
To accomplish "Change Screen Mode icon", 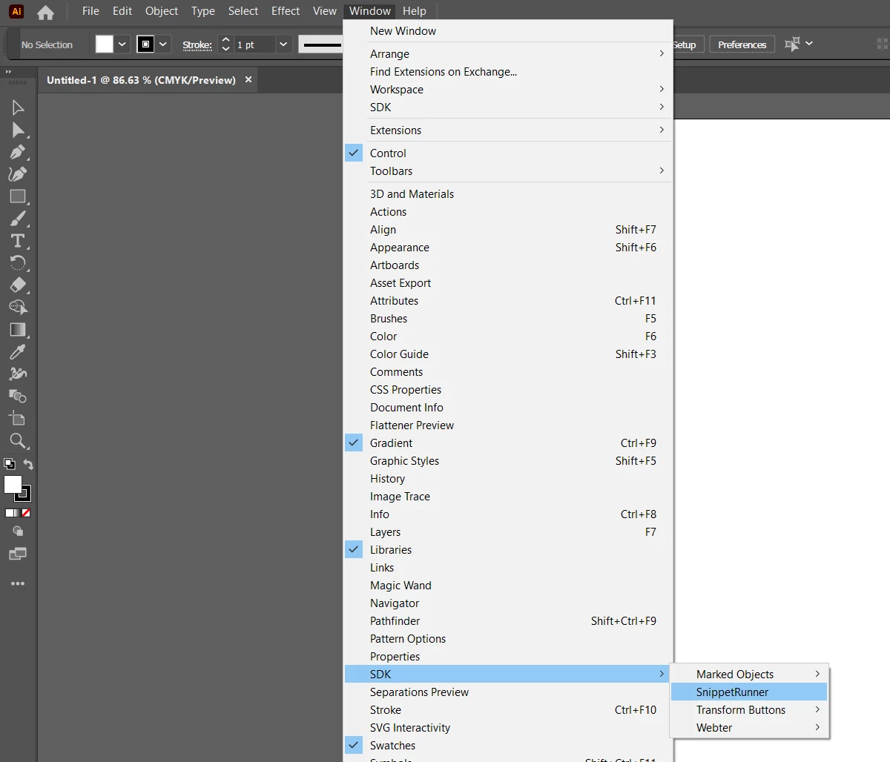I will 18,554.
